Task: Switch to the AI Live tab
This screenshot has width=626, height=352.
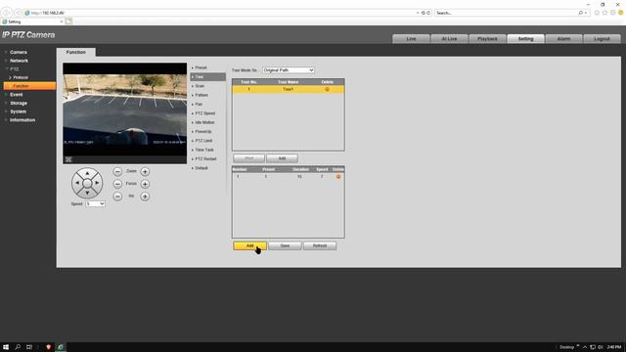Action: pyautogui.click(x=449, y=39)
